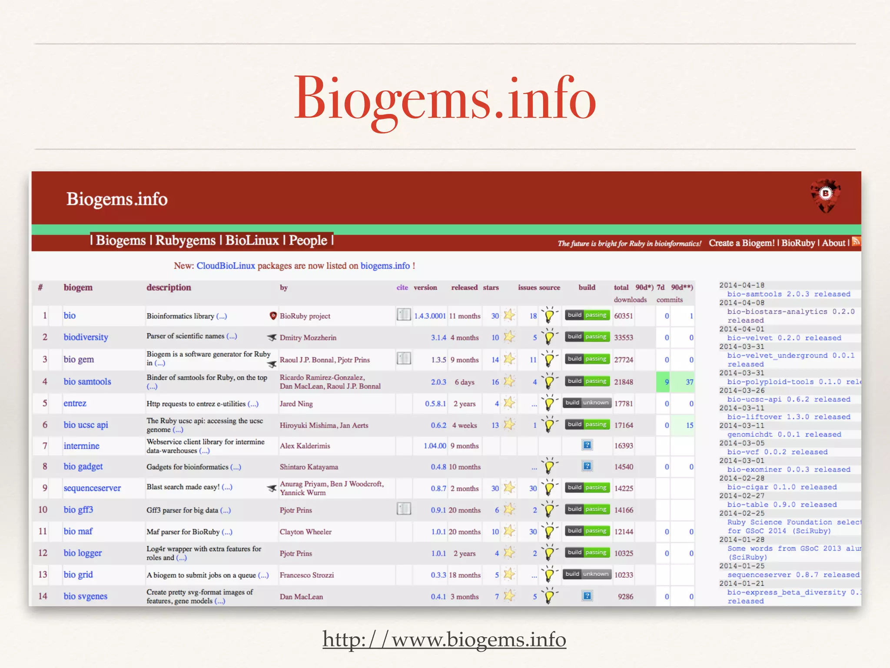The image size is (890, 668).
Task: Expand the (...) description for entrez
Action: (x=253, y=404)
